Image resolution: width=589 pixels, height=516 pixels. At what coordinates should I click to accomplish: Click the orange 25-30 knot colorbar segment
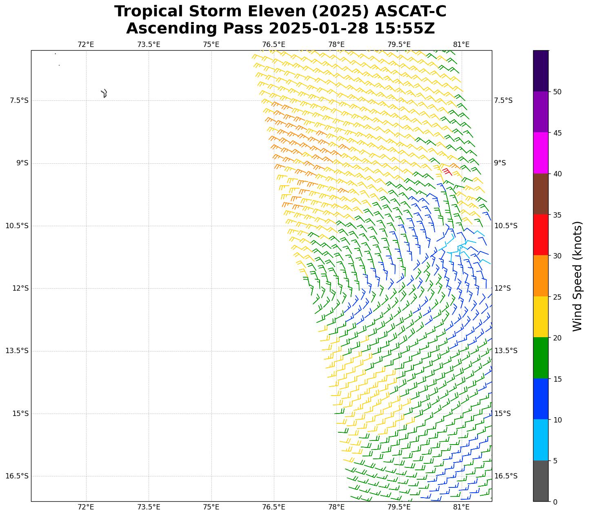(x=541, y=276)
